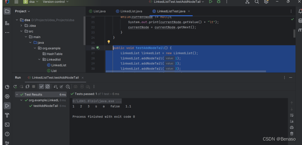
Task: Toggle soft-wrap in console output
Action: (292, 115)
